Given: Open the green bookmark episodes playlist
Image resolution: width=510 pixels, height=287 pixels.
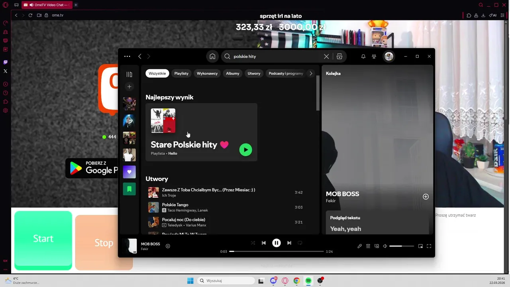Looking at the screenshot, I should pyautogui.click(x=129, y=189).
